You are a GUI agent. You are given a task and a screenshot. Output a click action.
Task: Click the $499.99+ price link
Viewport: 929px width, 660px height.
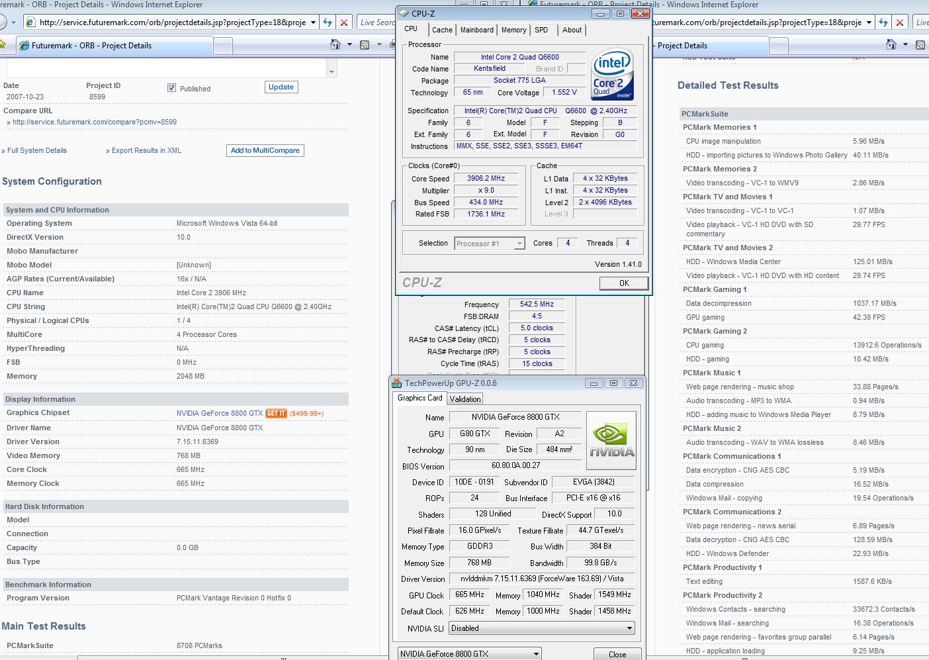pos(306,413)
